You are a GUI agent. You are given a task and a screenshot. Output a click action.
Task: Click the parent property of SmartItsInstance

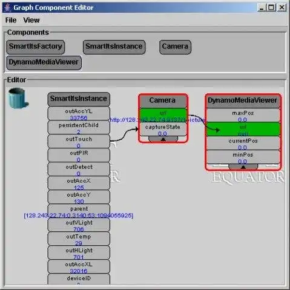point(79,211)
